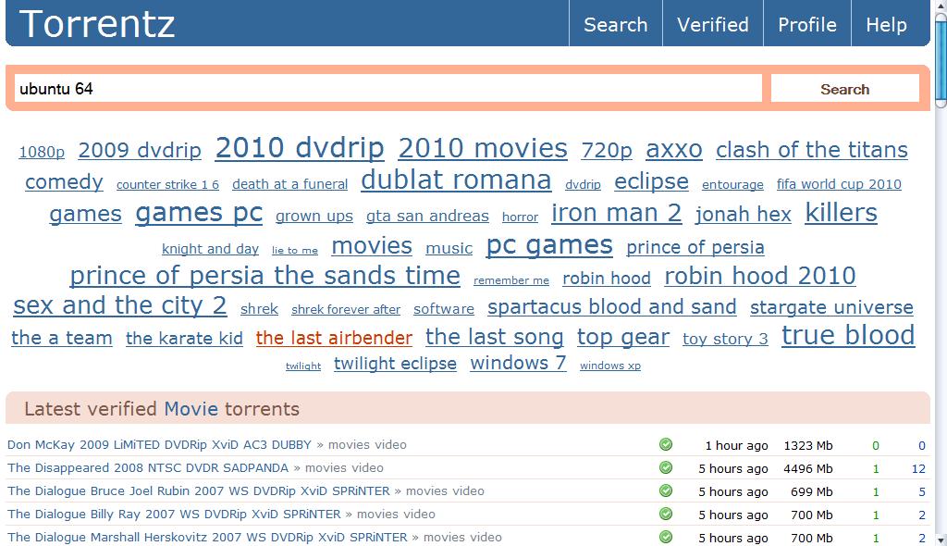This screenshot has width=947, height=546.
Task: Open 'fifa world cup 2010' tag
Action: (839, 184)
